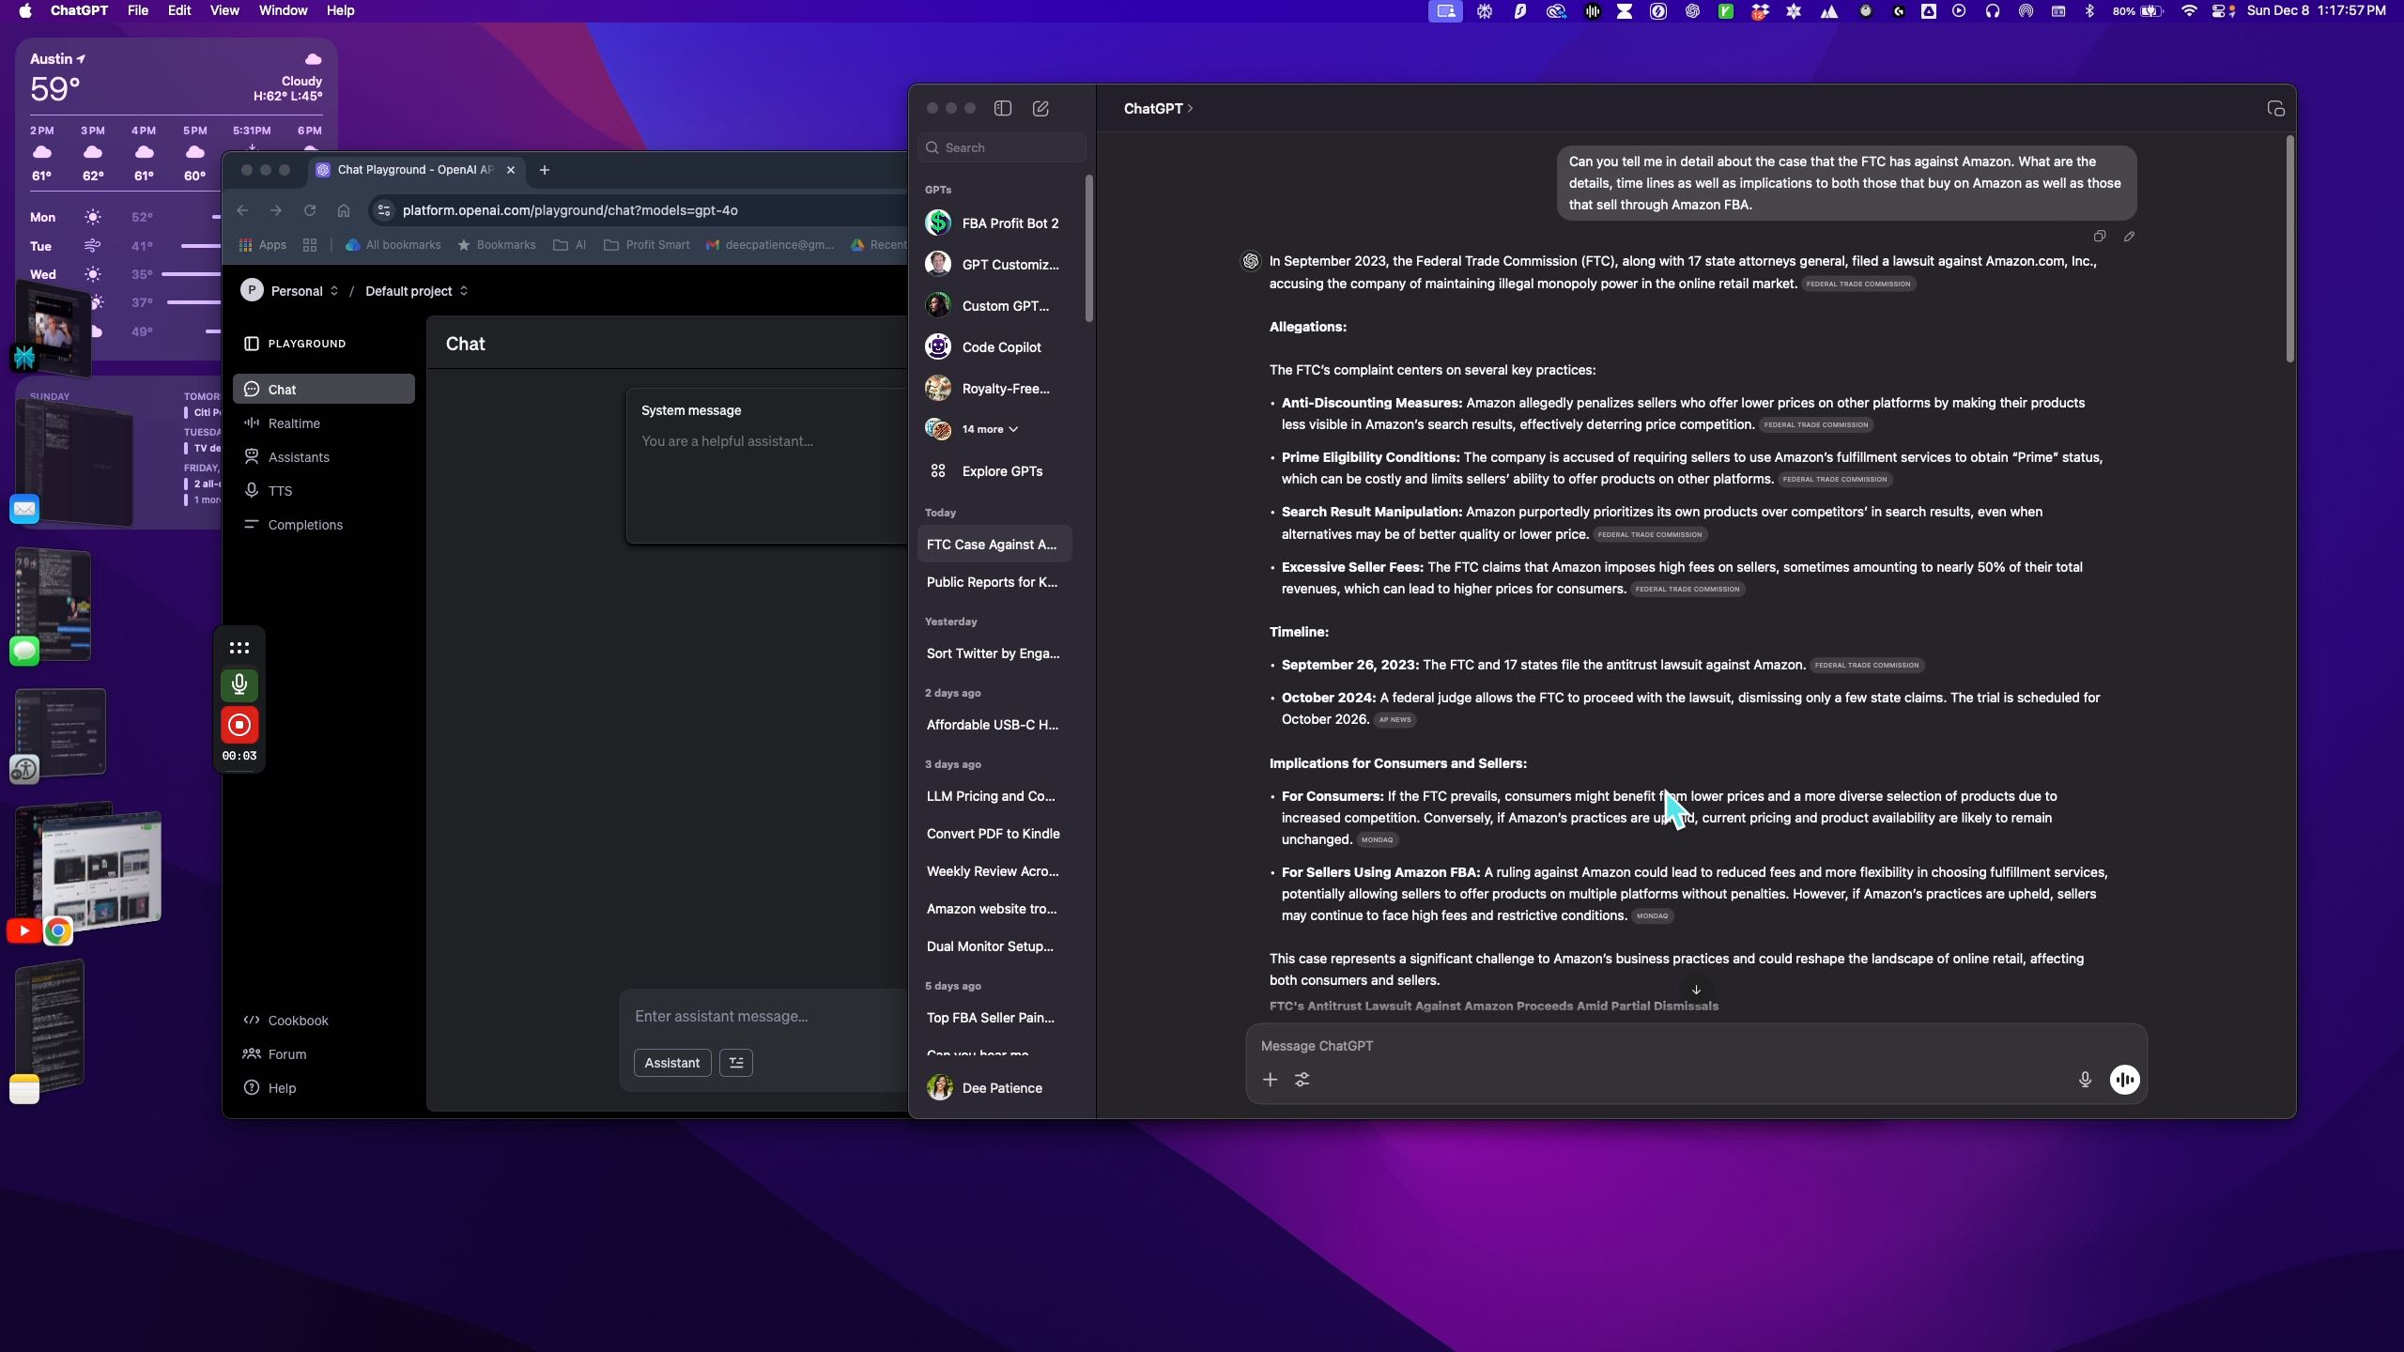
Task: Open the File menu
Action: pyautogui.click(x=138, y=11)
